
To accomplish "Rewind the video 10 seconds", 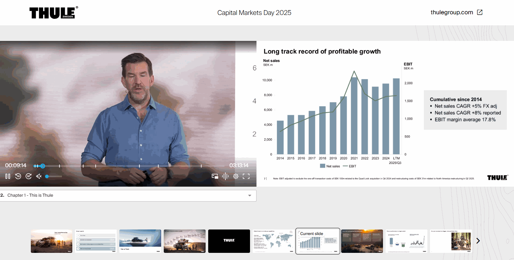I will pyautogui.click(x=18, y=176).
